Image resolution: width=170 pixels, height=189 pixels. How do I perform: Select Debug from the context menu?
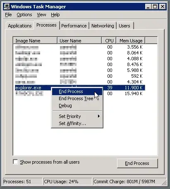77,106
